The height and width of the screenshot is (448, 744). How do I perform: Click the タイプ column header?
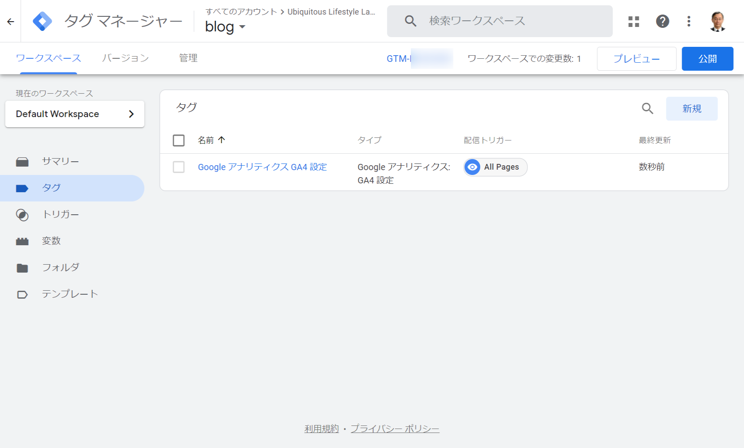[369, 140]
